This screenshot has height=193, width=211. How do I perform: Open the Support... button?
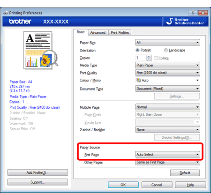[x=38, y=182]
